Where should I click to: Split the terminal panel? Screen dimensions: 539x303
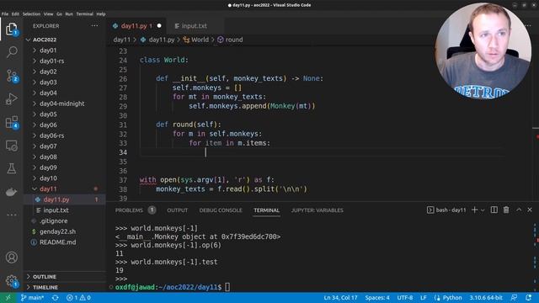click(494, 210)
